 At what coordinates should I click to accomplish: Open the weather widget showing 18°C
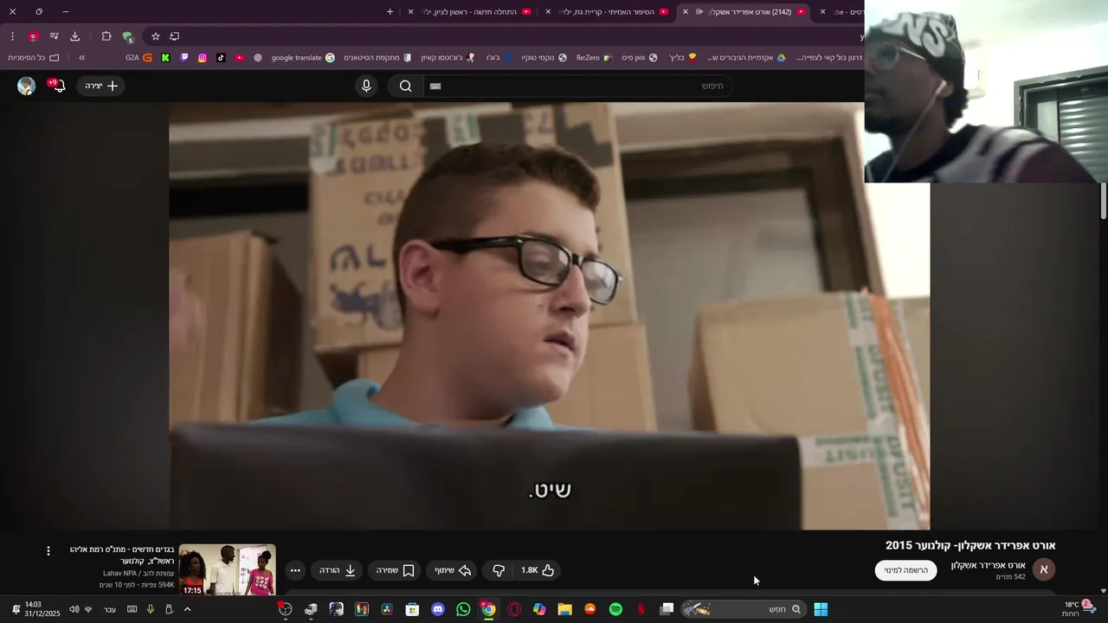(x=1079, y=609)
